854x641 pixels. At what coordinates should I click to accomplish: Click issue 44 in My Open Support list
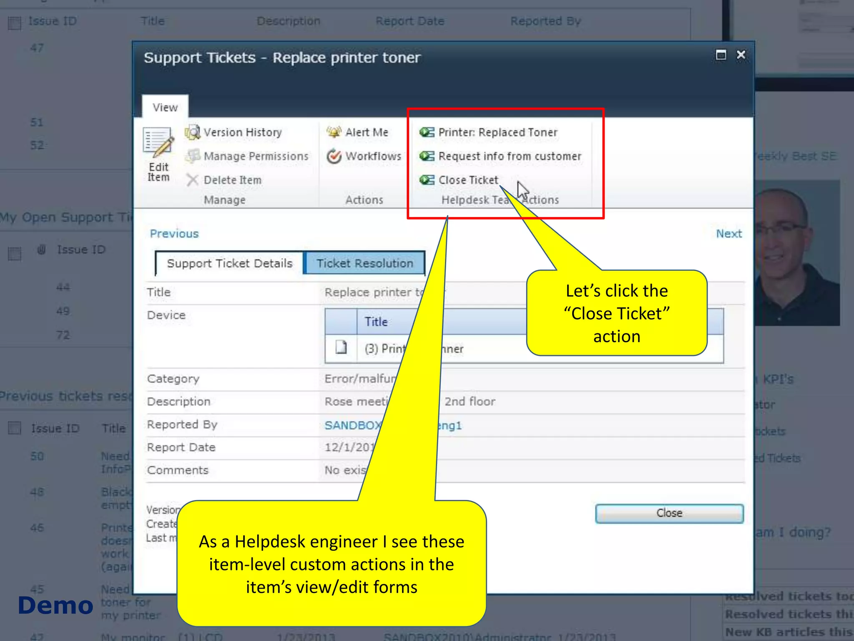click(63, 287)
